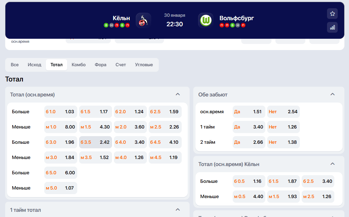
Task: Select the Комбо tab
Action: click(78, 65)
